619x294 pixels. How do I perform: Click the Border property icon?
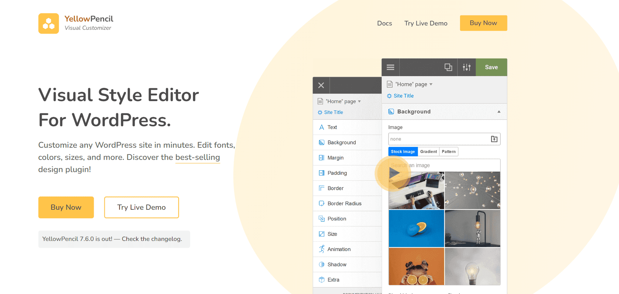click(x=322, y=188)
